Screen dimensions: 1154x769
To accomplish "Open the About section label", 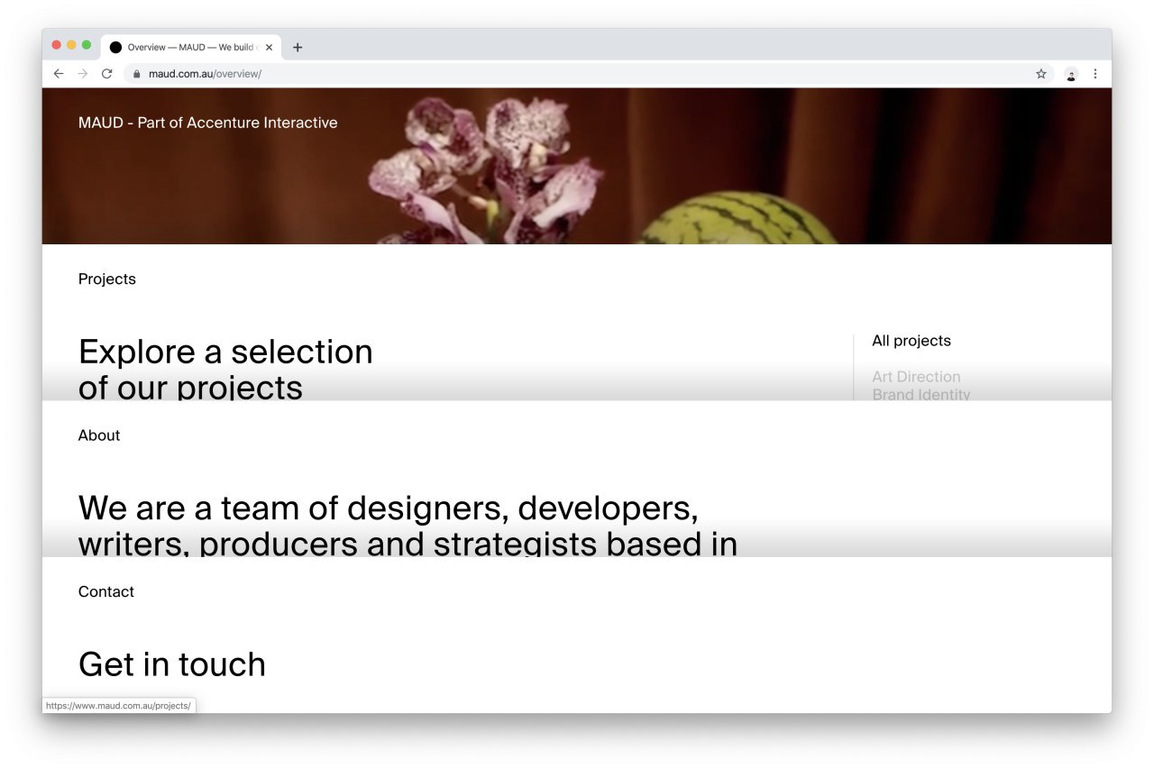I will coord(99,435).
